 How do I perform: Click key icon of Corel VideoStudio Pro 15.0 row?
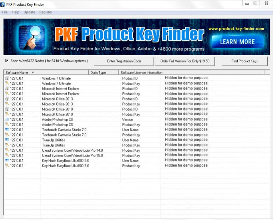pyautogui.click(x=7, y=155)
